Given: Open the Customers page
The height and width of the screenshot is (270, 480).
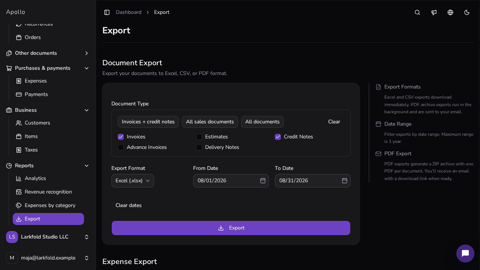Looking at the screenshot, I should [48, 123].
